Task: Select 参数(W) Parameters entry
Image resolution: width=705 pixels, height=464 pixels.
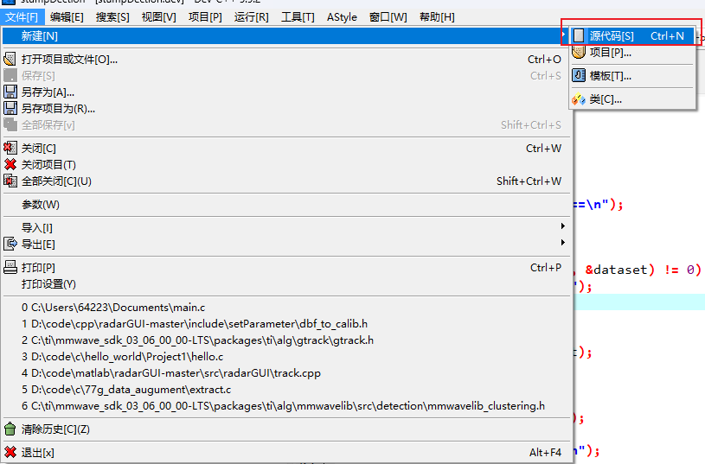Action: coord(286,205)
